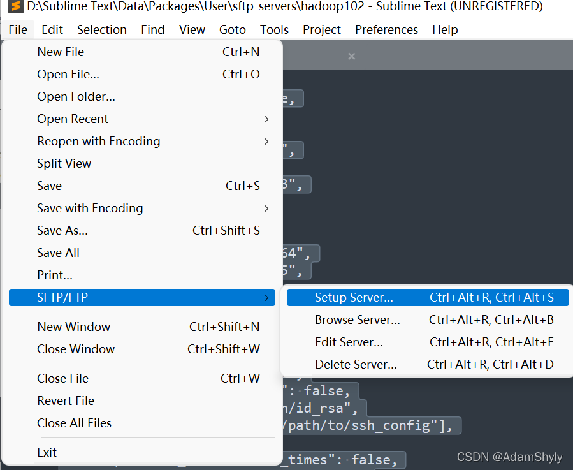The height and width of the screenshot is (470, 573).
Task: Open the Tools menu
Action: pos(274,29)
